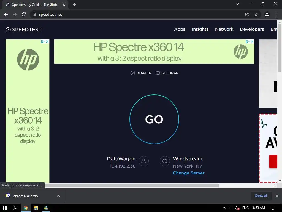Image resolution: width=282 pixels, height=212 pixels.
Task: Click the scissors coupon ad on right
Action: tap(268, 148)
